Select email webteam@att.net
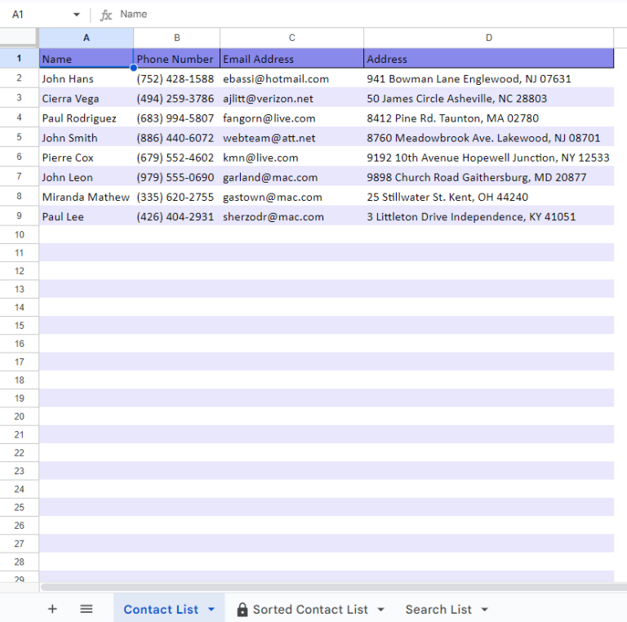The height and width of the screenshot is (622, 627). click(x=292, y=137)
